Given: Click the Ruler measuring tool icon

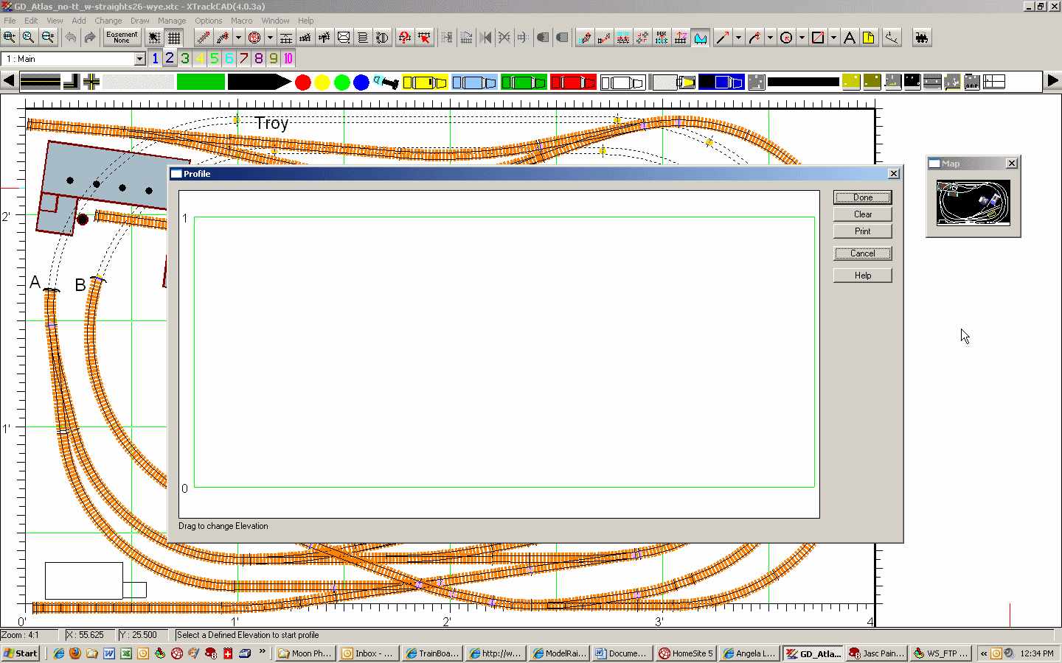Looking at the screenshot, I should 892,38.
